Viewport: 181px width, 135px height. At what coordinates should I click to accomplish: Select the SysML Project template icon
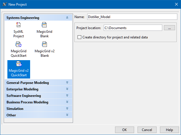pos(18,25)
